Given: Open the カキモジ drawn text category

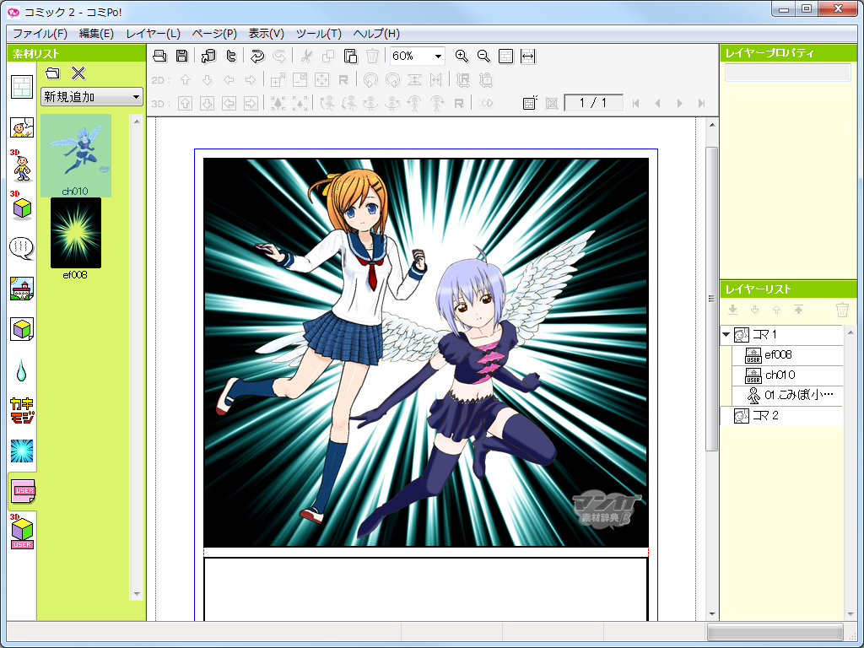Looking at the screenshot, I should (x=22, y=411).
